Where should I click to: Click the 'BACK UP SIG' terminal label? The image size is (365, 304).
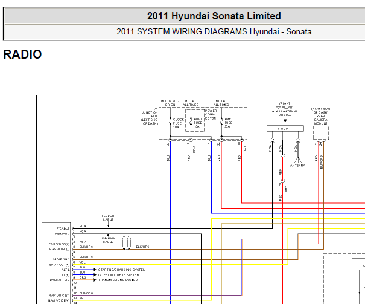[60, 280]
